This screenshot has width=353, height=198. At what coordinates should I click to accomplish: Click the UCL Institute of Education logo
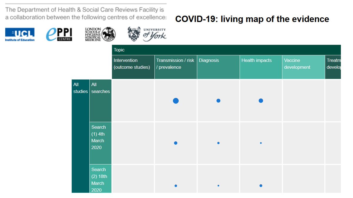point(19,33)
